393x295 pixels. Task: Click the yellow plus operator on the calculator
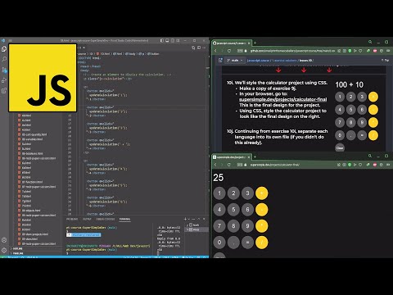pos(261,193)
